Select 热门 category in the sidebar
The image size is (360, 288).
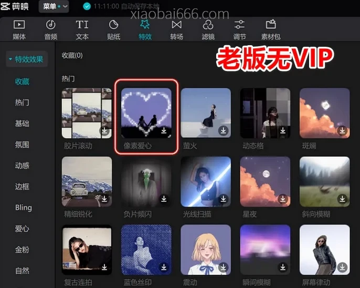click(22, 102)
